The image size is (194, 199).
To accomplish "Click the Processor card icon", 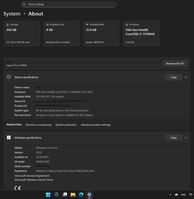I will click(x=127, y=25).
